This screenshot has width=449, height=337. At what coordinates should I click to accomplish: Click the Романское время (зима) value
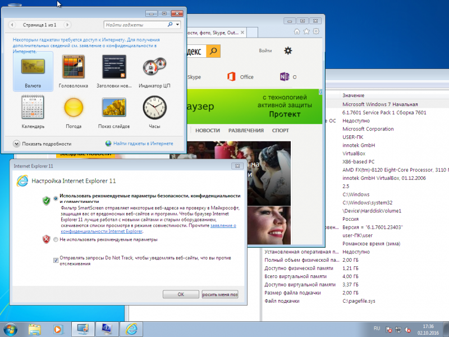pyautogui.click(x=372, y=244)
